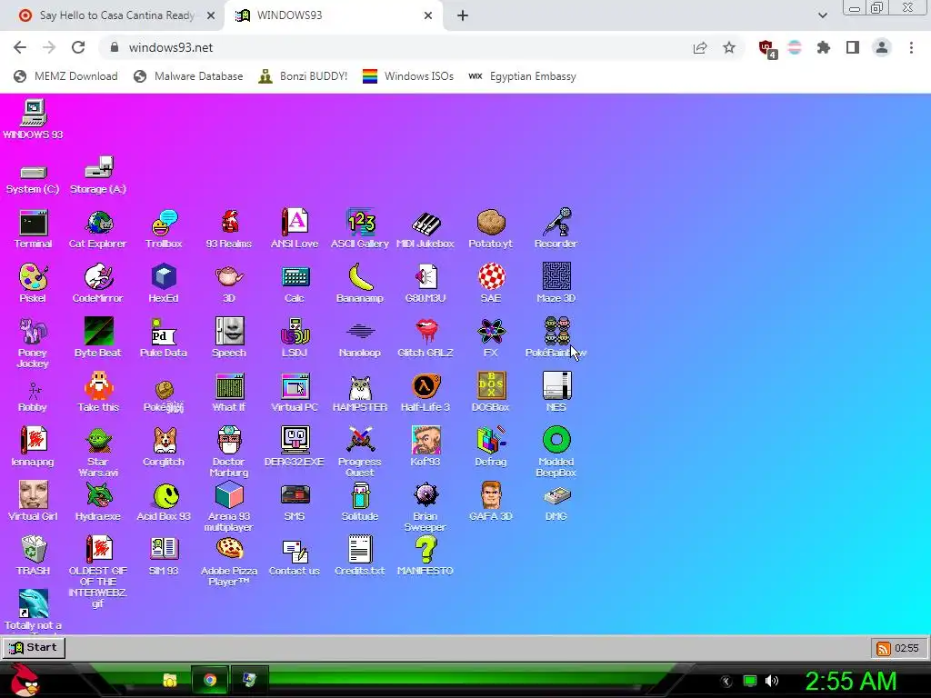931x698 pixels.
Task: Launch ANSI Love
Action: (295, 228)
